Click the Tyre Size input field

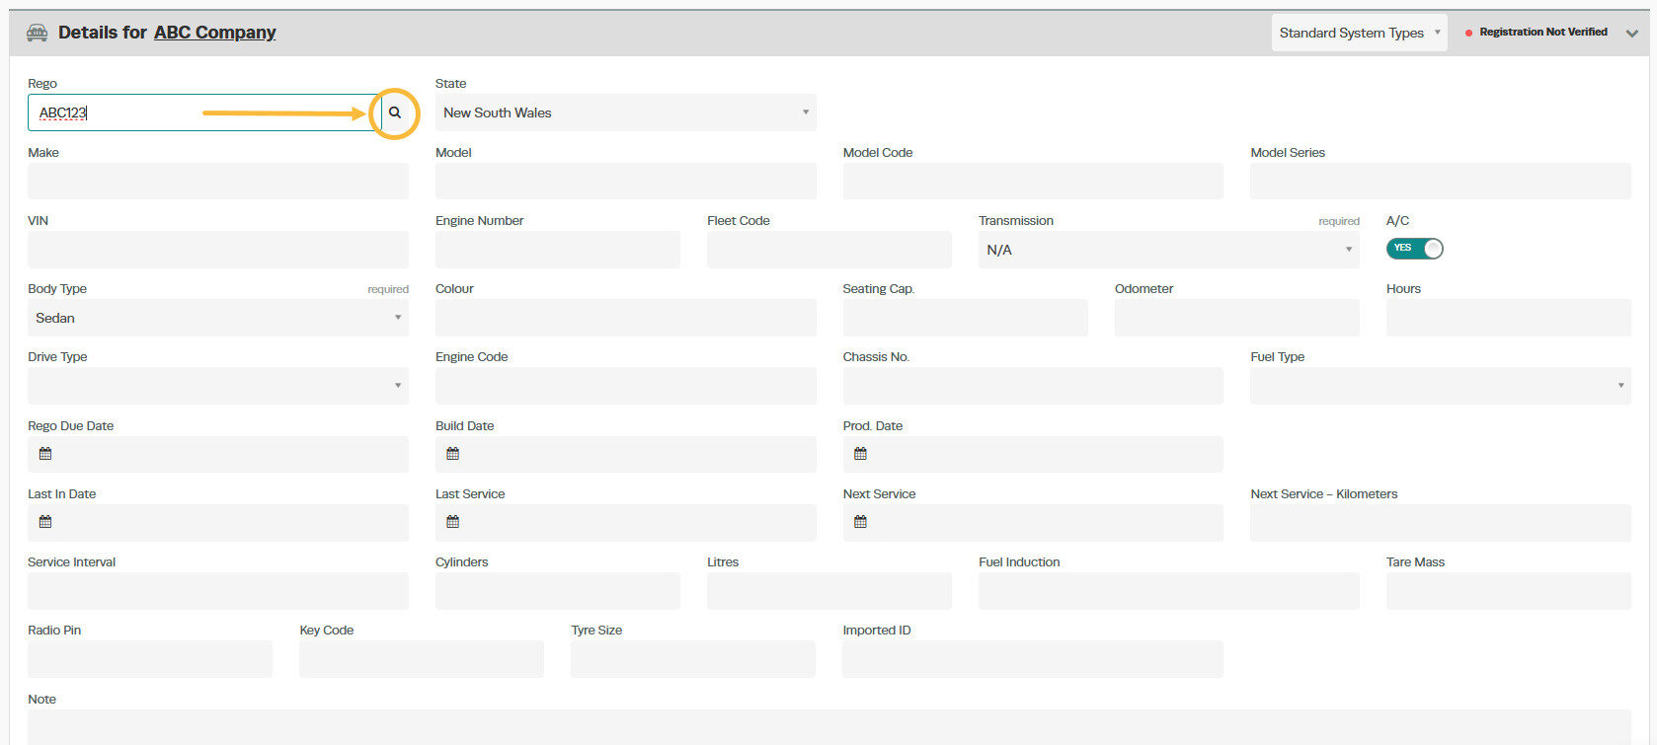(693, 659)
